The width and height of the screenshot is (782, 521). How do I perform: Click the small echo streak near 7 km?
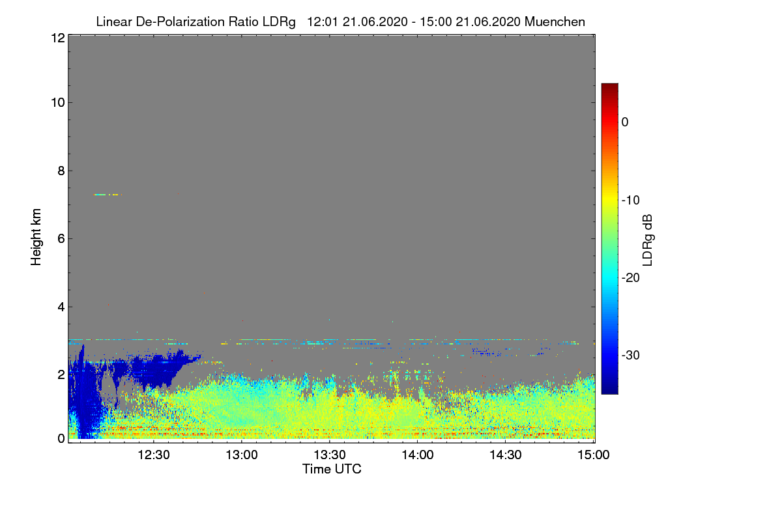click(108, 194)
